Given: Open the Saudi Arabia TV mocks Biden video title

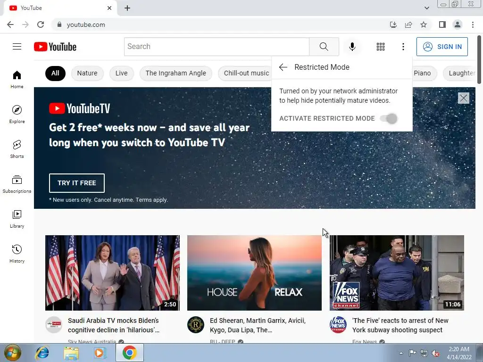Looking at the screenshot, I should 113,325.
